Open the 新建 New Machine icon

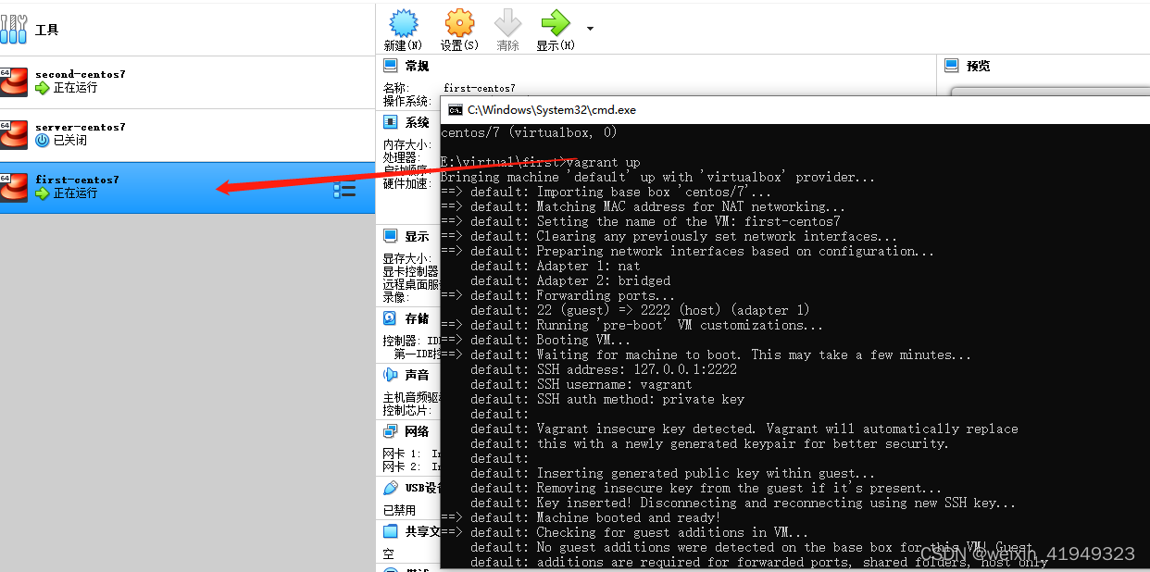coord(402,25)
